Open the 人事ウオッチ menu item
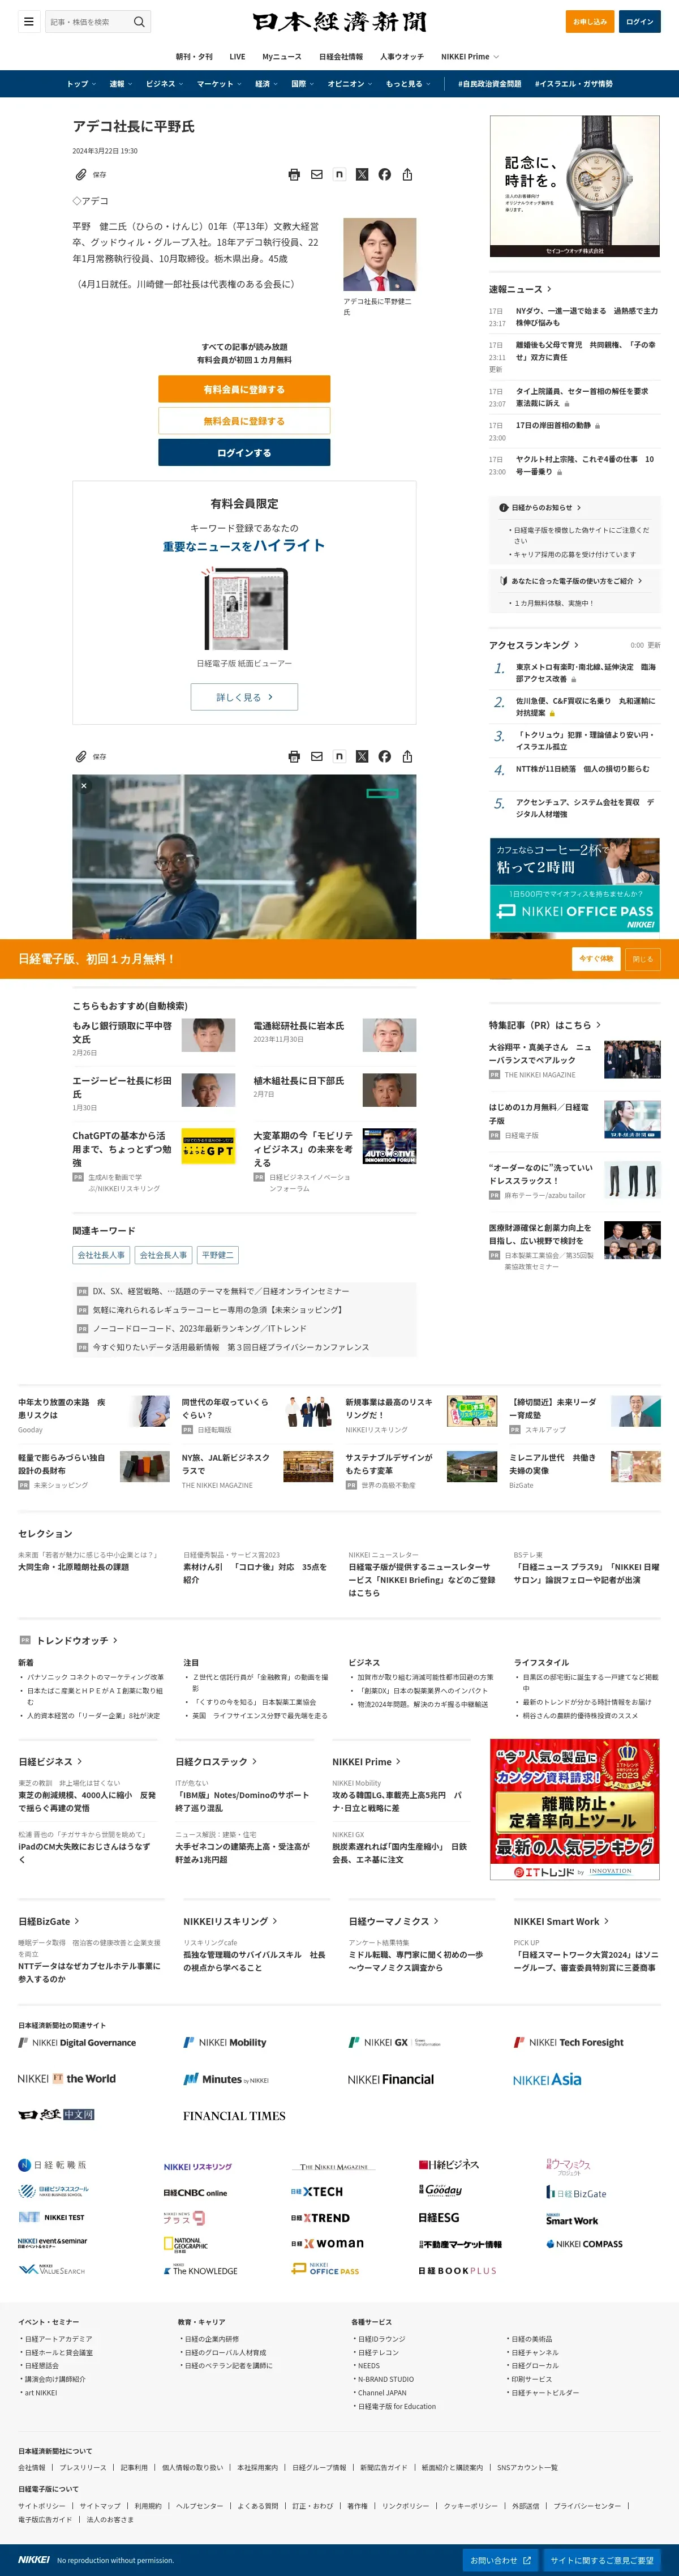 [x=402, y=57]
